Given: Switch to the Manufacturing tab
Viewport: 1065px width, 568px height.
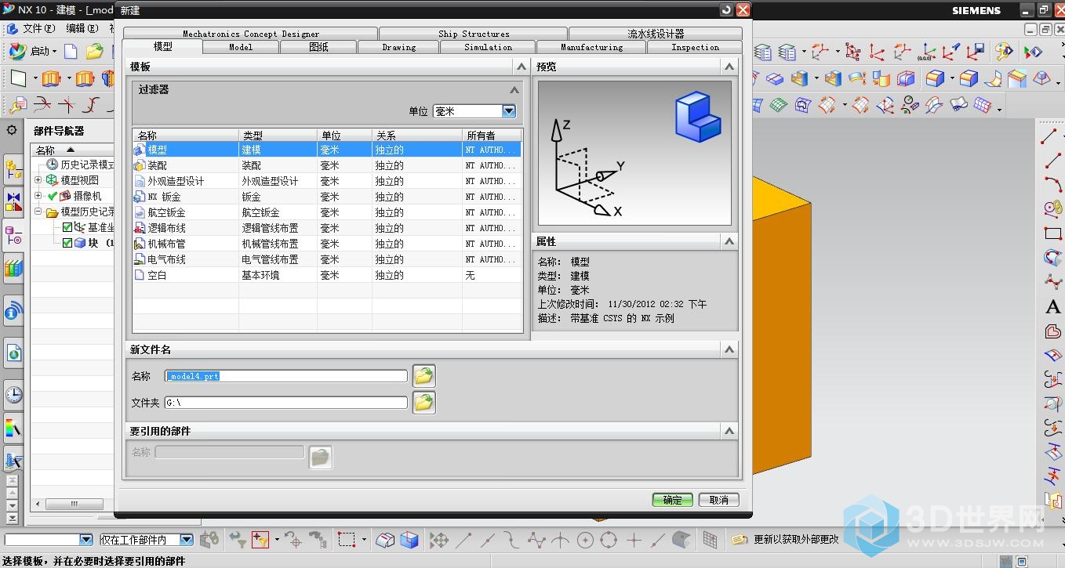Looking at the screenshot, I should coord(591,47).
